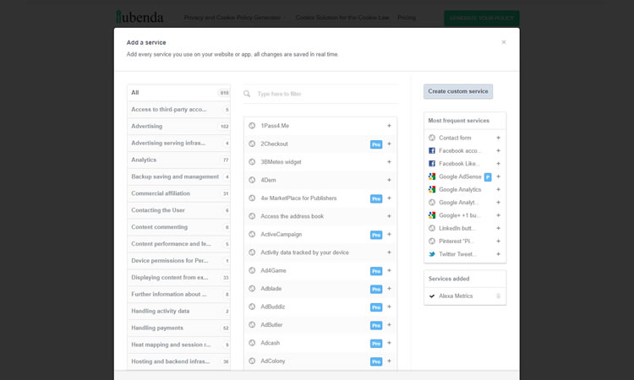Screen dimensions: 634x380
Task: Click Alexa Metrics in Services added
Action: (456, 296)
